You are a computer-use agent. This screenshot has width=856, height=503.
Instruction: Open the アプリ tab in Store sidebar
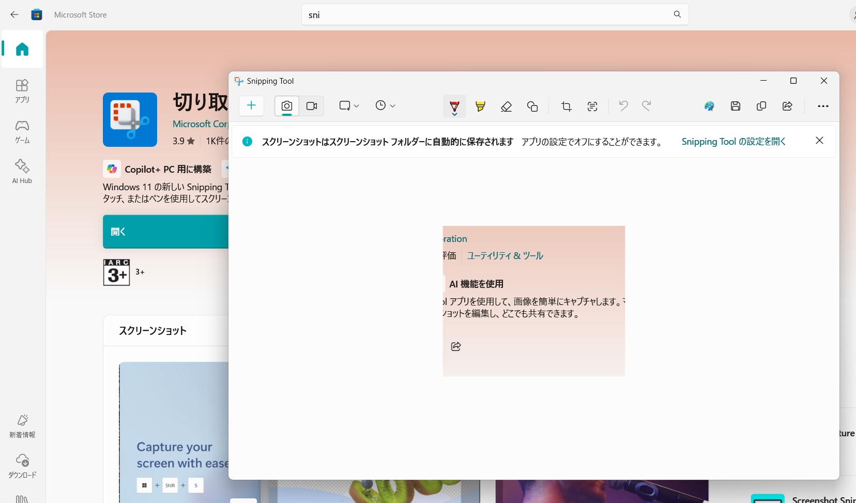[x=22, y=90]
